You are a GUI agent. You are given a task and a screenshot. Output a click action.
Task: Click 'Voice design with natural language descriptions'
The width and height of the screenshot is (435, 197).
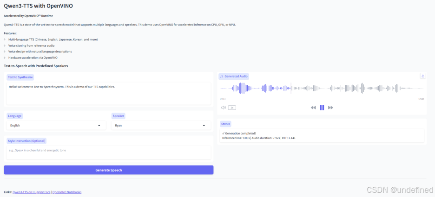point(40,51)
